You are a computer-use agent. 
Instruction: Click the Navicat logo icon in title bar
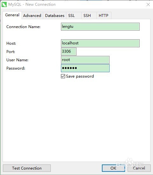4,4
